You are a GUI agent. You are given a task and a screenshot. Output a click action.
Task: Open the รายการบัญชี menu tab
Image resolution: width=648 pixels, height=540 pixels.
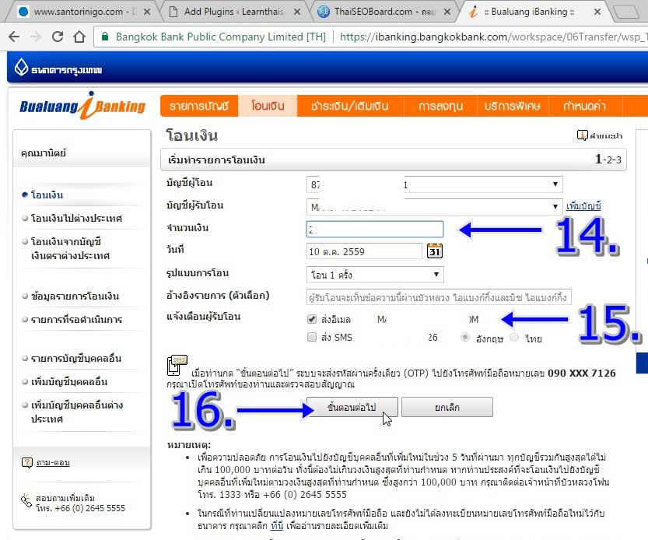(199, 106)
